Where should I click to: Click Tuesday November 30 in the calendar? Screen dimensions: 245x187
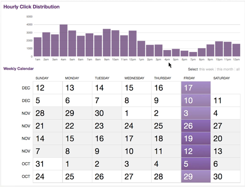coord(107,113)
